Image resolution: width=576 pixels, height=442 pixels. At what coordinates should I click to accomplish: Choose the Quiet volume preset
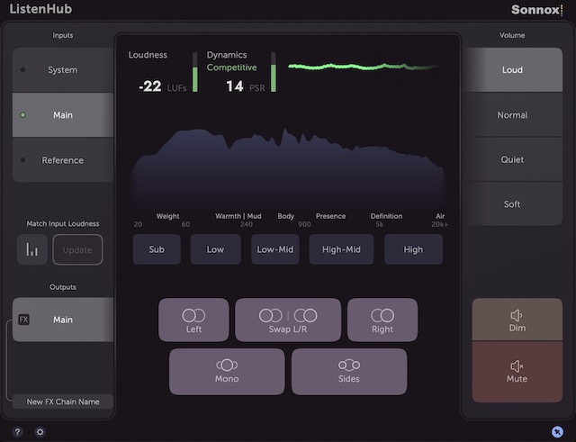pos(511,159)
